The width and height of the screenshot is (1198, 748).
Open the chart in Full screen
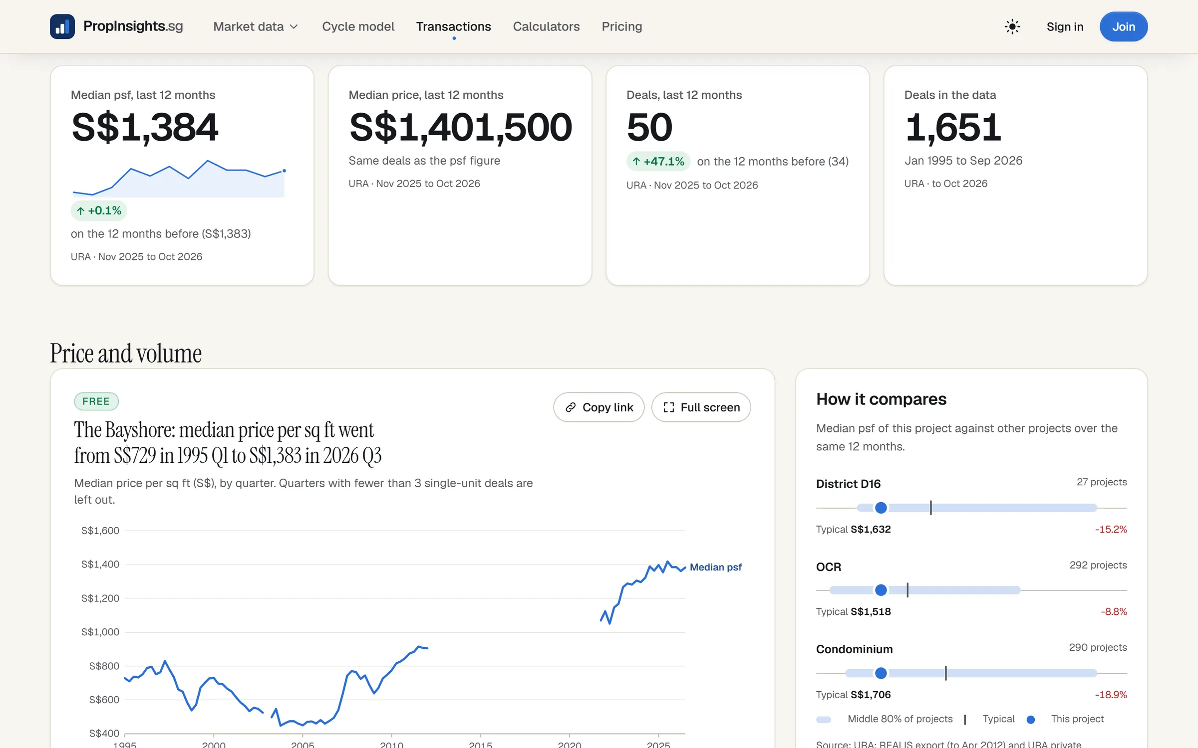(701, 407)
